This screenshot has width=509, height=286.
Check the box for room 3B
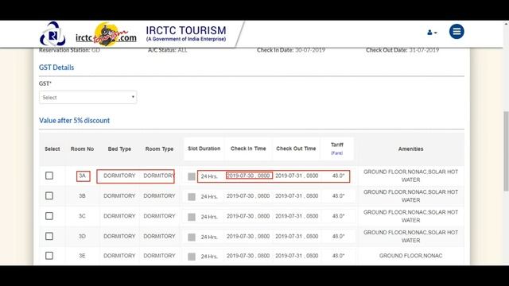49,196
